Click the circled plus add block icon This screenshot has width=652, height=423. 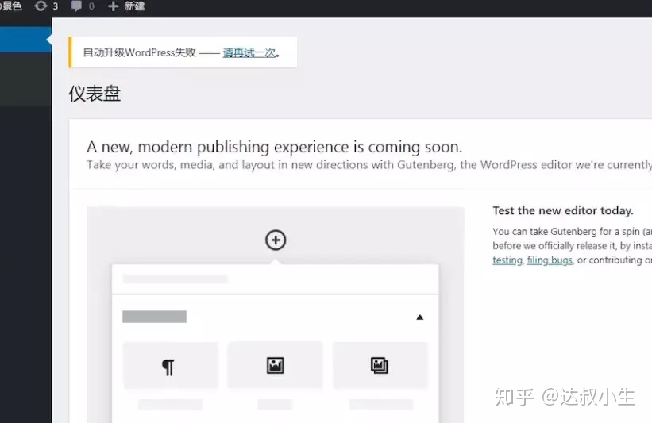pyautogui.click(x=276, y=240)
